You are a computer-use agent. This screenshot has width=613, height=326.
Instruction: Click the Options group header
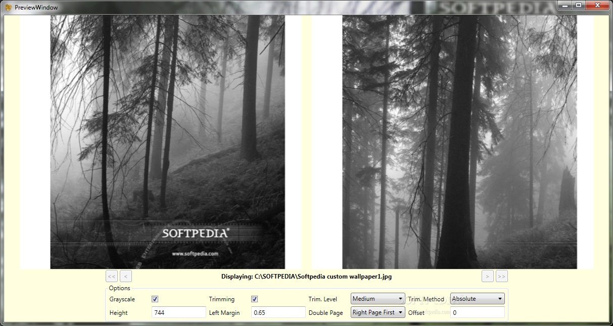pyautogui.click(x=120, y=288)
